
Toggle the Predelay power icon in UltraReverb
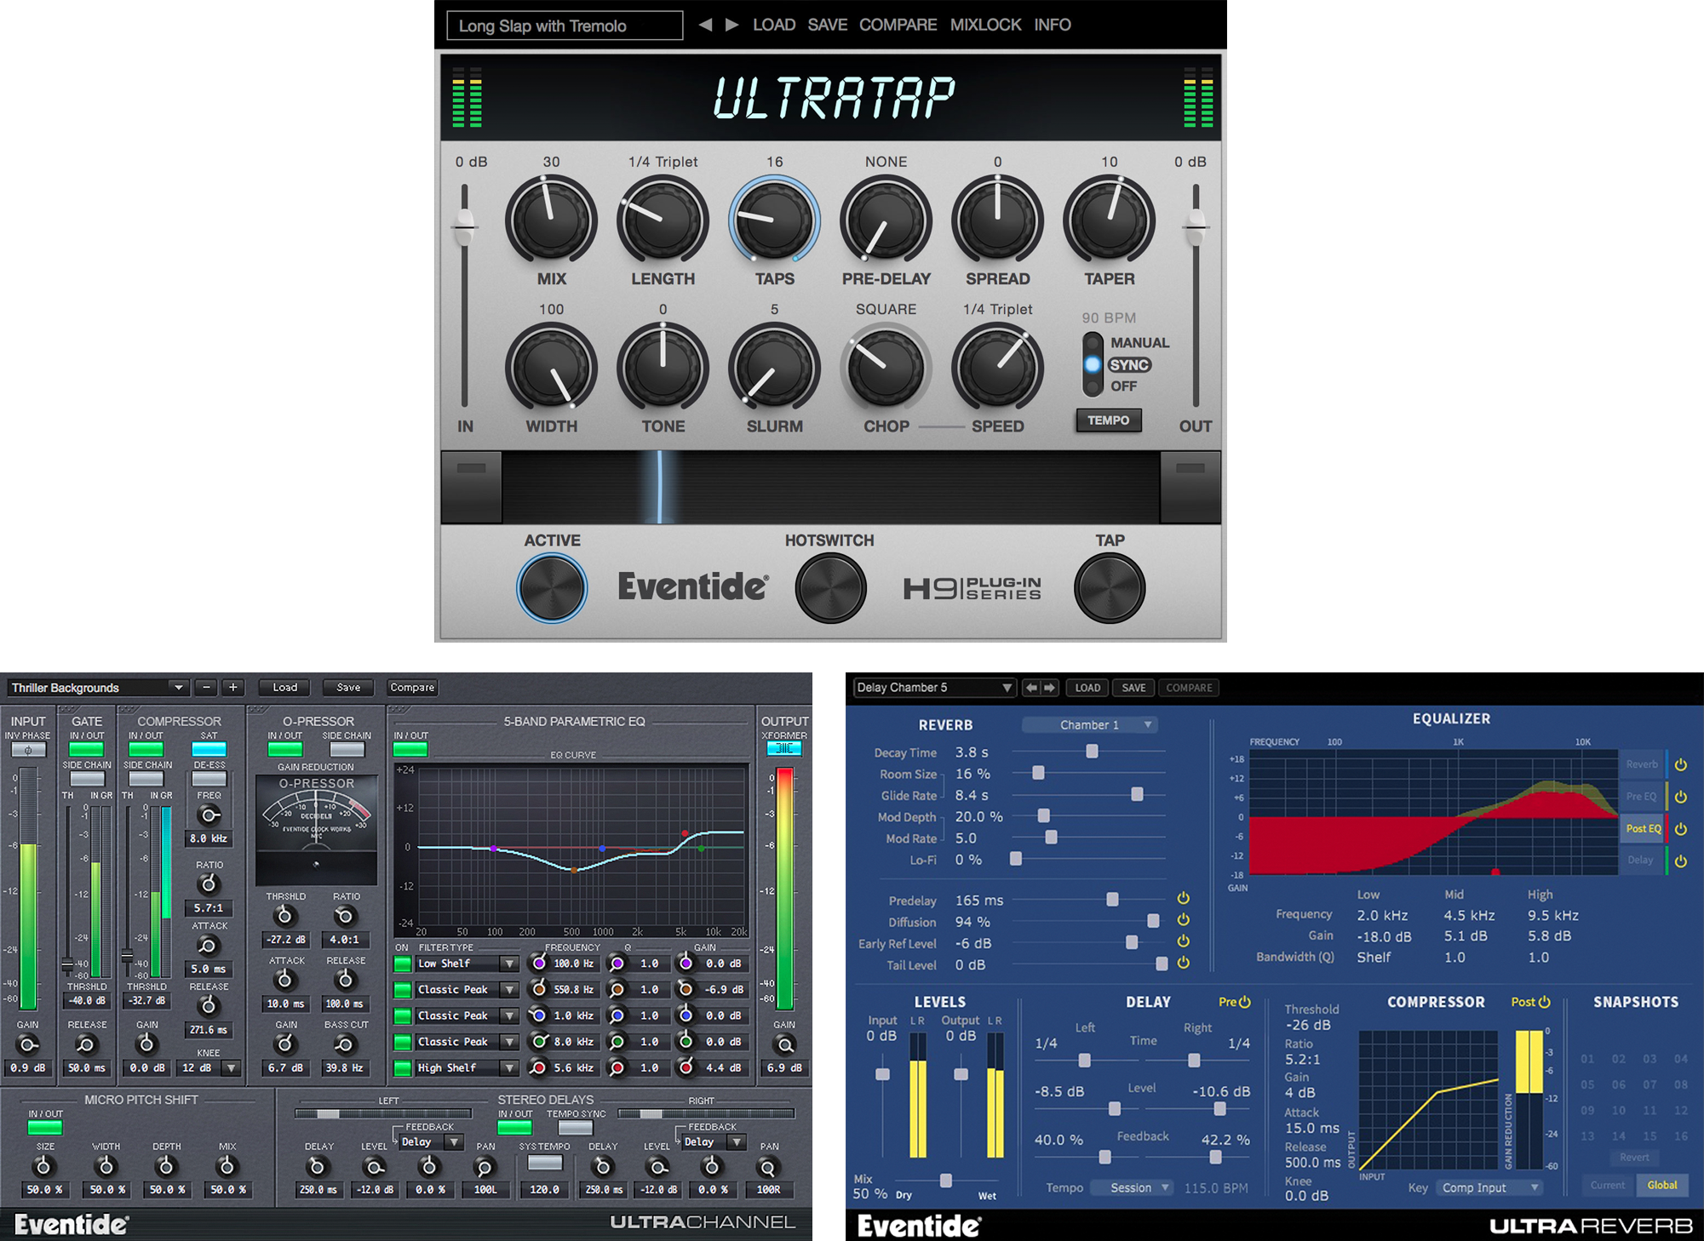pyautogui.click(x=1183, y=898)
